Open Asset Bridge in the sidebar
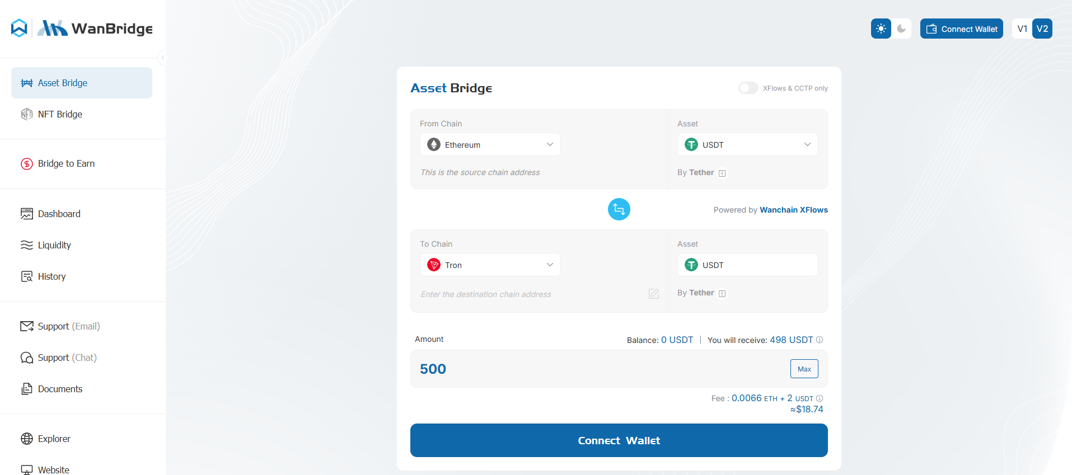 click(x=82, y=83)
